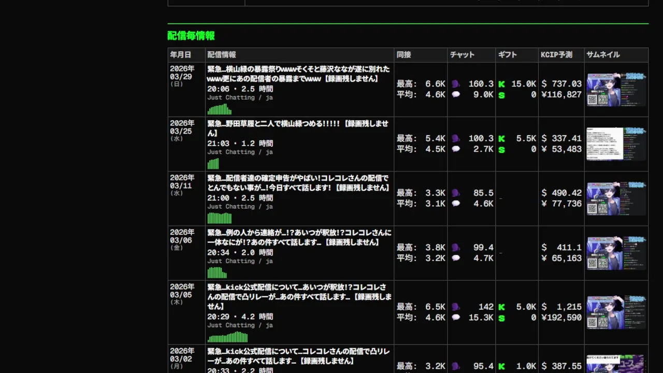Click the ¥ 53,483 prediction value
Screen dimensions: 663x373
click(561, 149)
